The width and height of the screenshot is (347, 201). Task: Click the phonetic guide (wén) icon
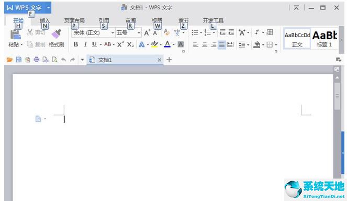(177, 33)
